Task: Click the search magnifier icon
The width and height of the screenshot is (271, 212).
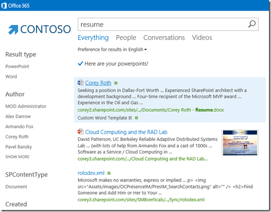Action: (x=252, y=24)
